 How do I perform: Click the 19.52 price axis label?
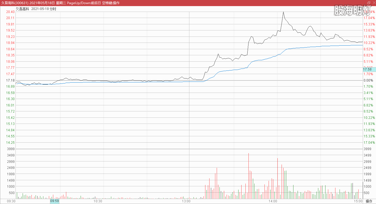pyautogui.click(x=10, y=30)
